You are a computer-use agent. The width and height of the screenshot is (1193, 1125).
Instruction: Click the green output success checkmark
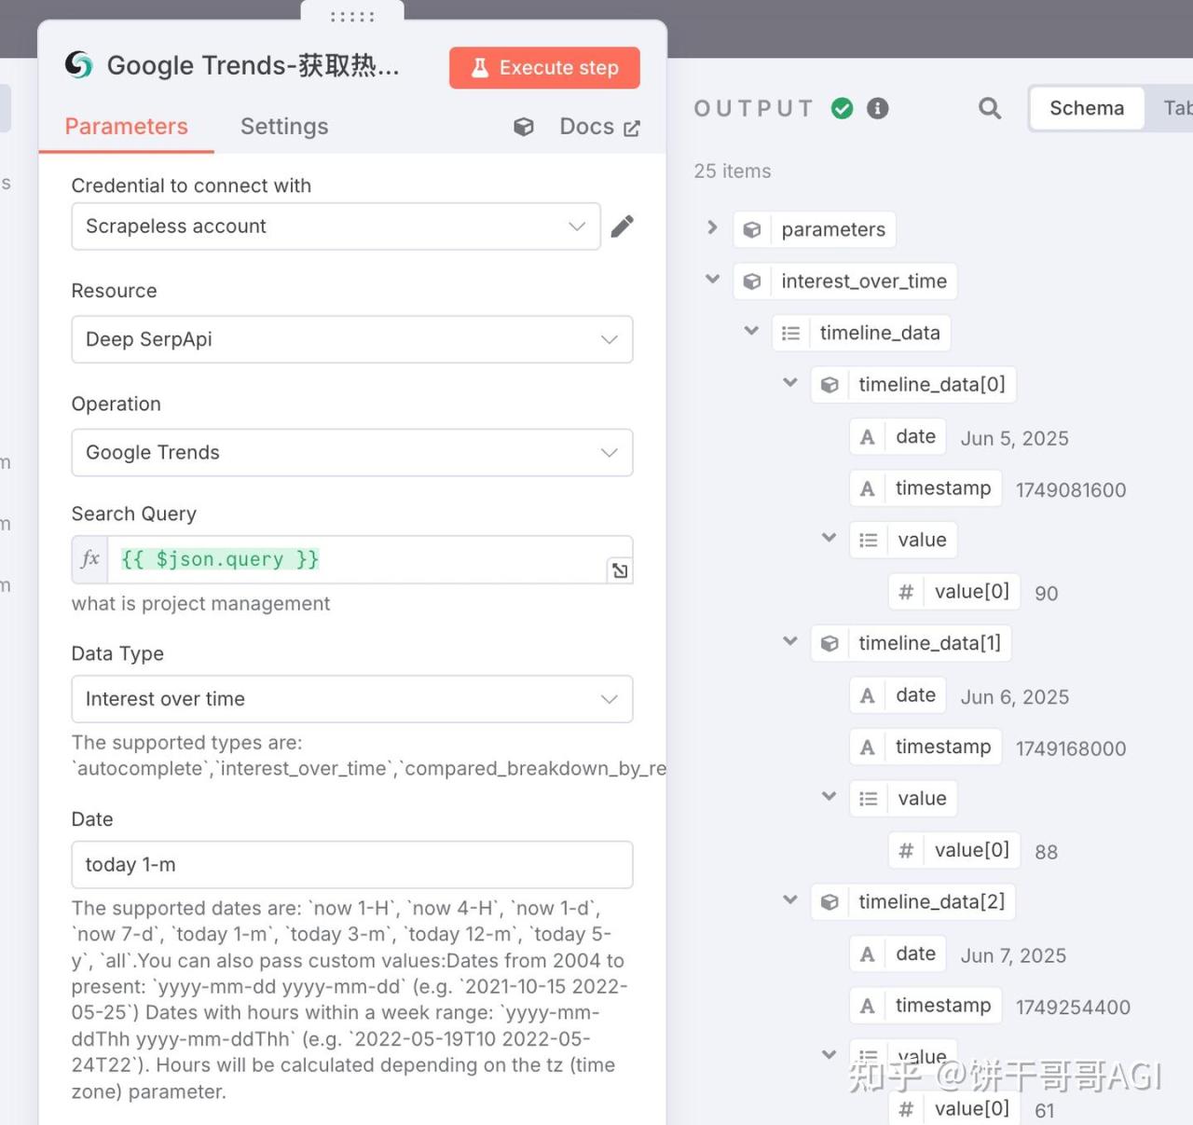pos(843,108)
